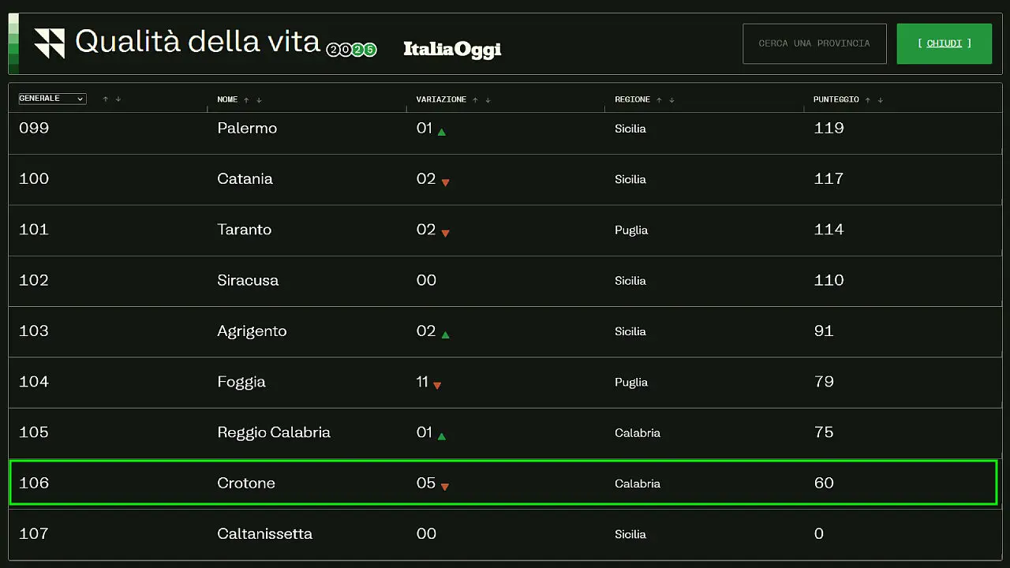Sort Punteggio descending with down arrow

pyautogui.click(x=881, y=100)
